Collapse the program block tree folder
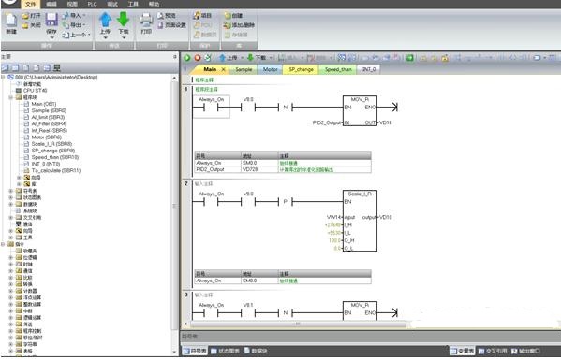 point(11,97)
